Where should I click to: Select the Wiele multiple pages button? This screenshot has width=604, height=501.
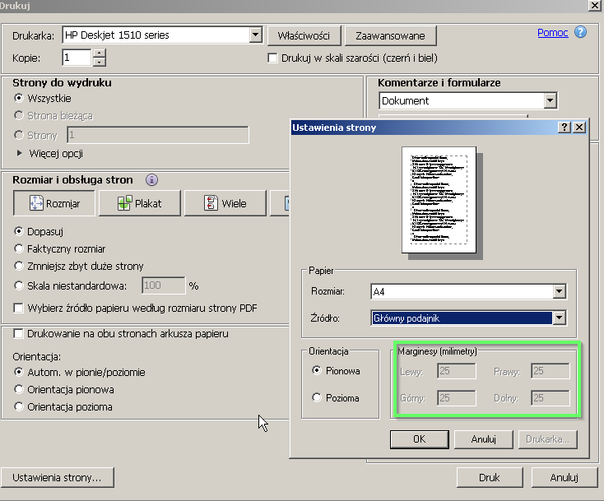225,203
